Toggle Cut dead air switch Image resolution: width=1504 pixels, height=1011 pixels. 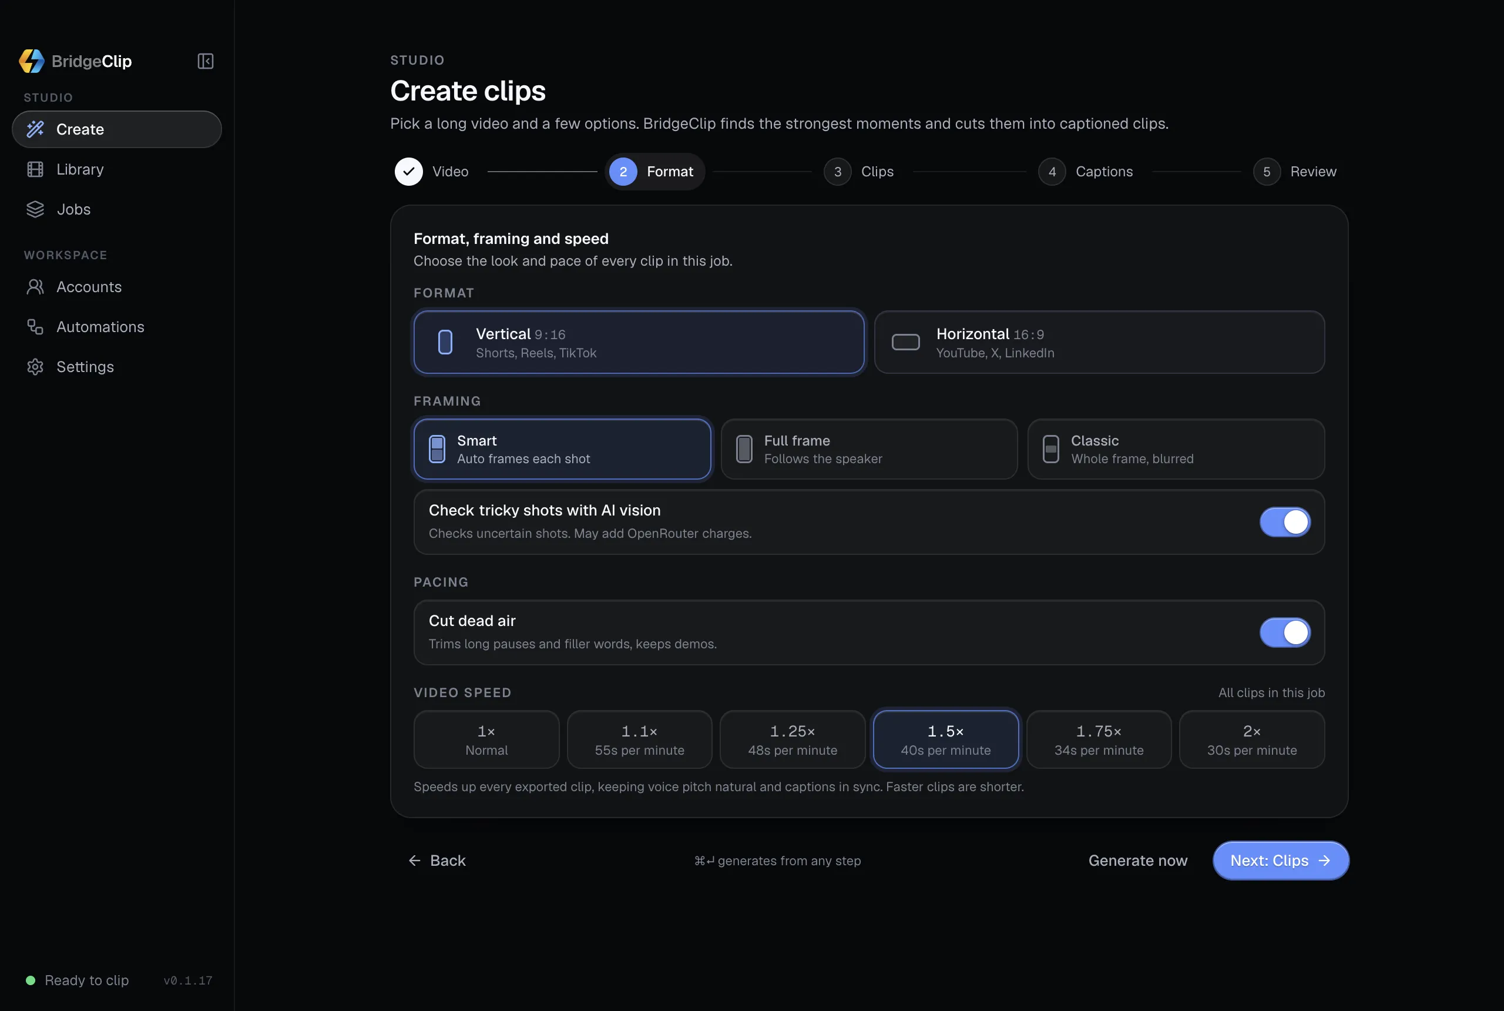point(1285,632)
